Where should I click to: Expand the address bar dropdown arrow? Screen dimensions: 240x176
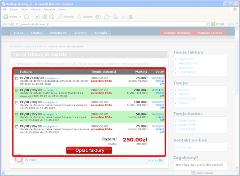tap(208, 24)
